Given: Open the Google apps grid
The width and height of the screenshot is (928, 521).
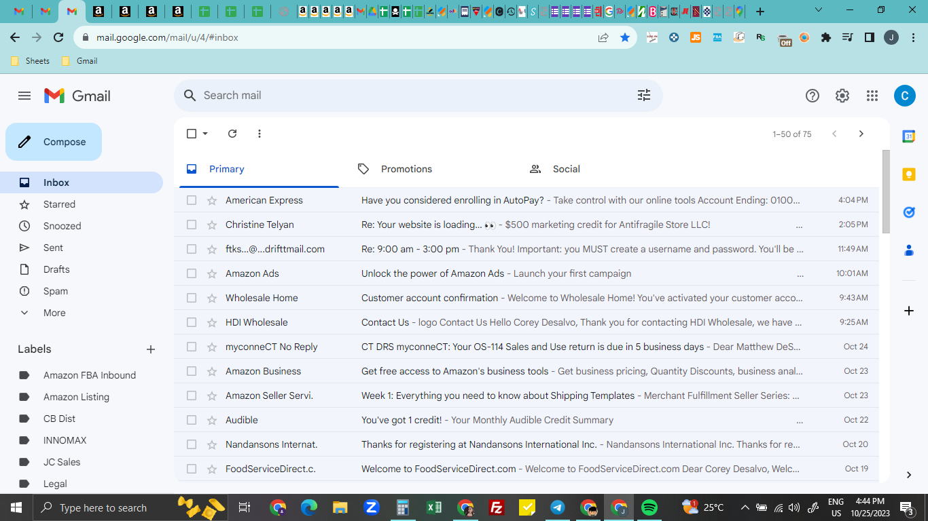Looking at the screenshot, I should (872, 96).
